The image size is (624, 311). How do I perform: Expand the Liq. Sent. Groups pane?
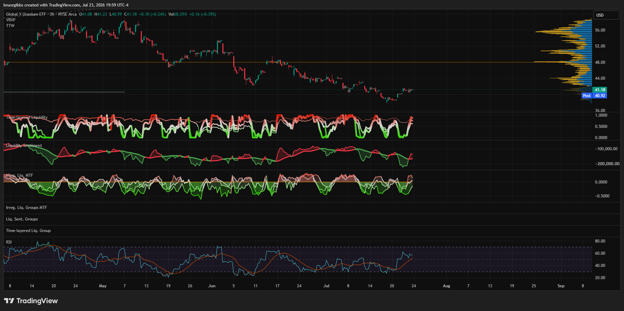(22, 219)
